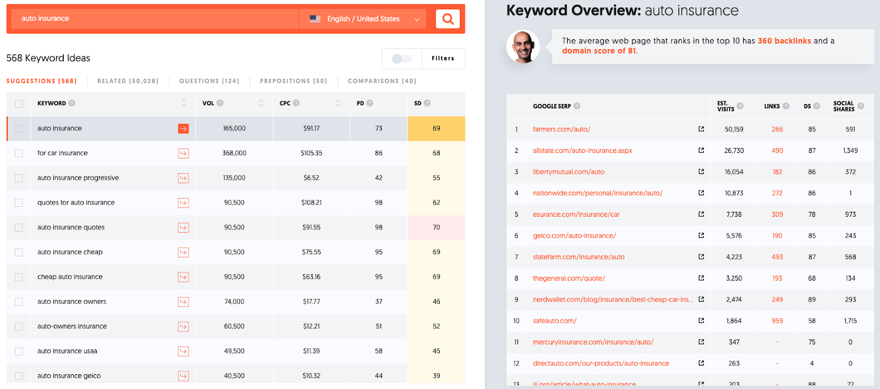Select the SUGGESTIONS (568) tab
This screenshot has height=389, width=880.
(x=42, y=81)
